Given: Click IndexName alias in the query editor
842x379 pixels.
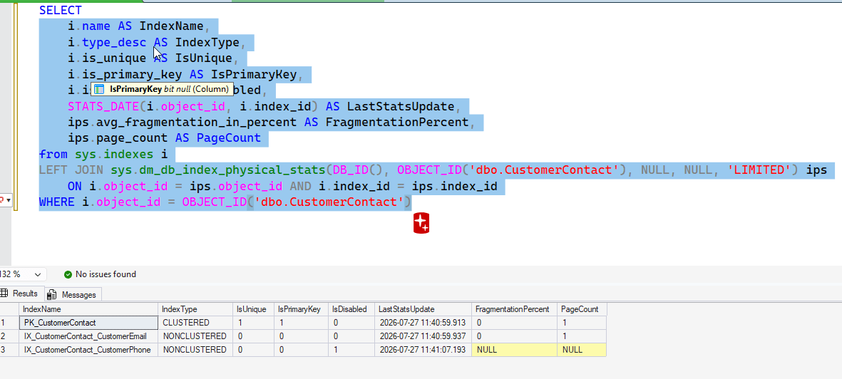Looking at the screenshot, I should [x=171, y=26].
